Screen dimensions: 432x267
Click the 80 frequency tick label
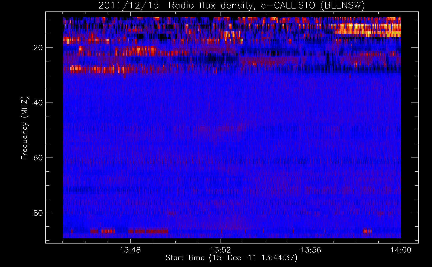click(38, 213)
